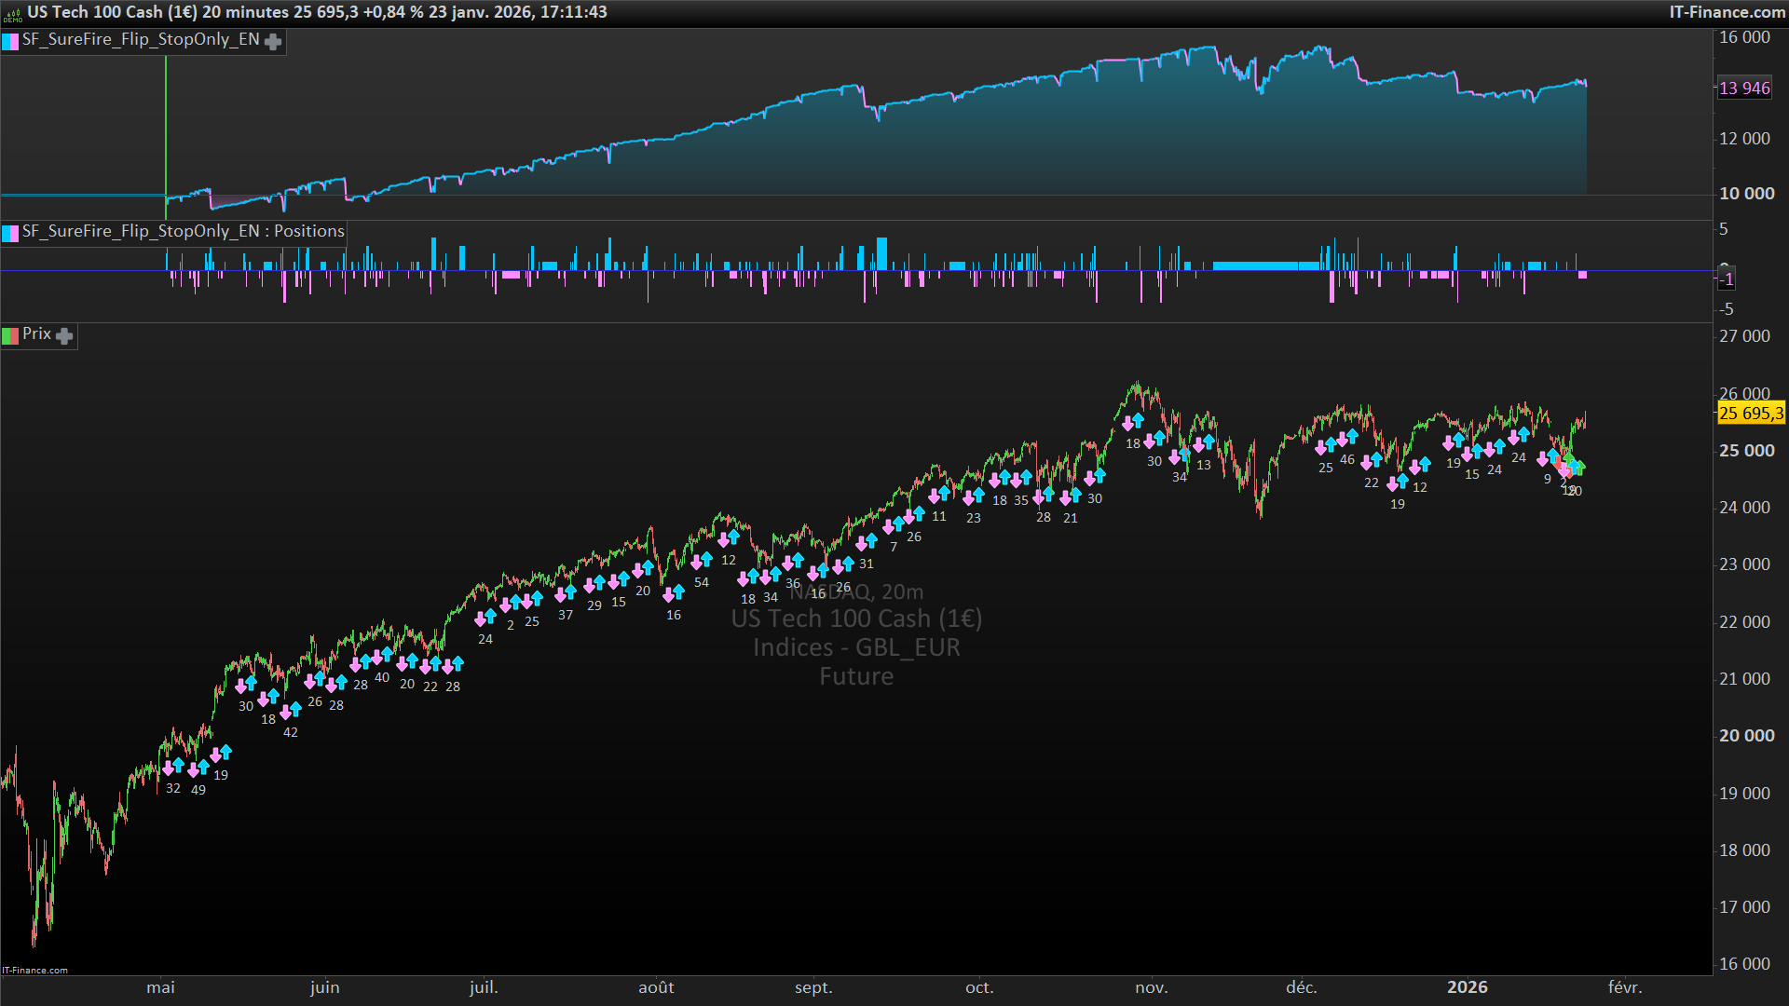Select the pink down arrow above trade 49
This screenshot has width=1789, height=1006.
tap(194, 769)
